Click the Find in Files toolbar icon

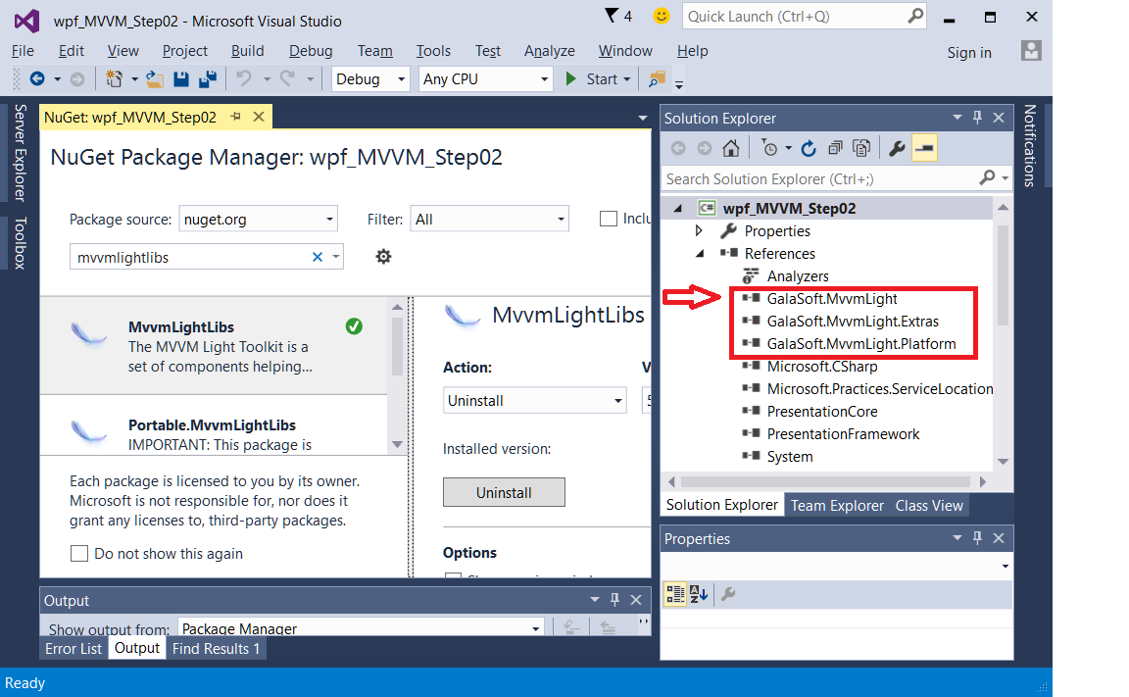coord(656,79)
